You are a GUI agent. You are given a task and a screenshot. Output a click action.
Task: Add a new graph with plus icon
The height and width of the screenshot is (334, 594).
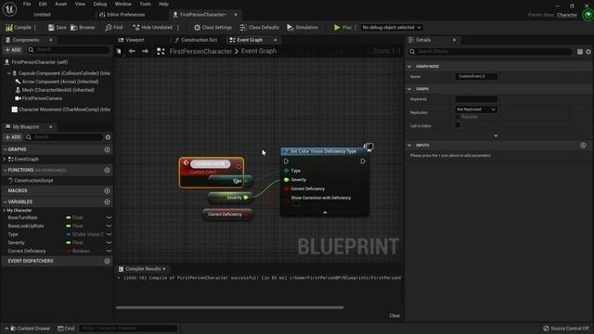tap(108, 149)
